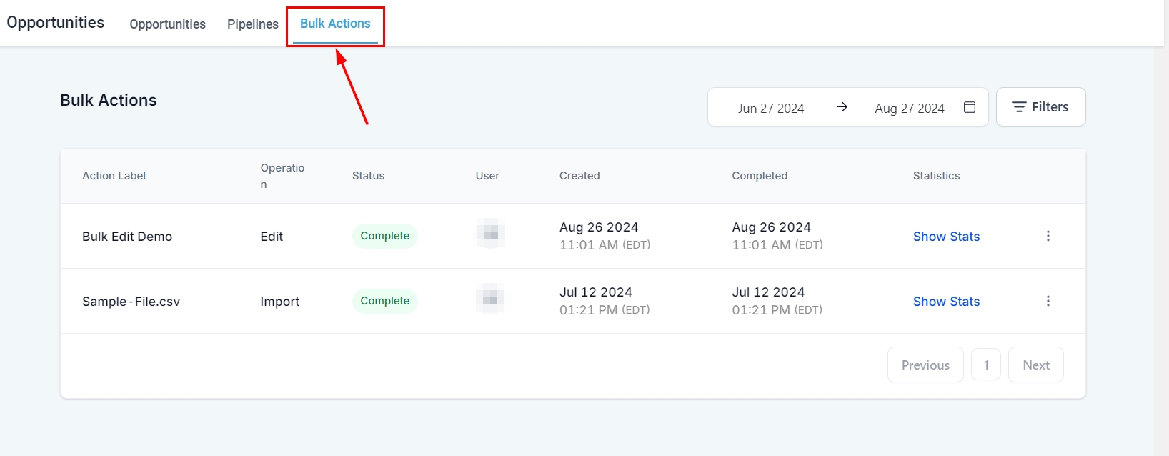Click the Bulk Edit Demo user avatar
Viewport: 1169px width, 456px height.
(x=490, y=234)
